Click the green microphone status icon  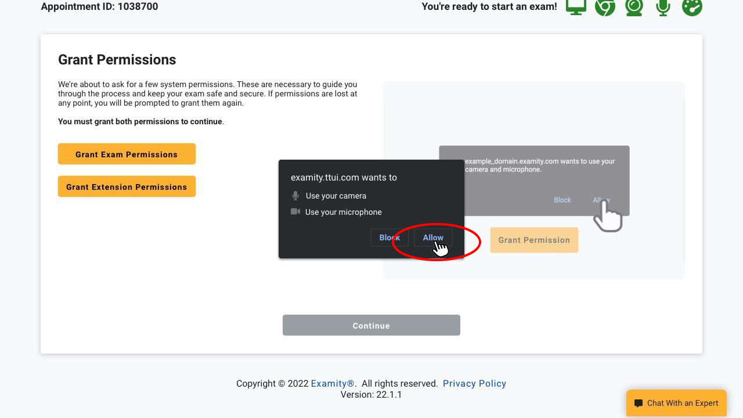(x=663, y=7)
